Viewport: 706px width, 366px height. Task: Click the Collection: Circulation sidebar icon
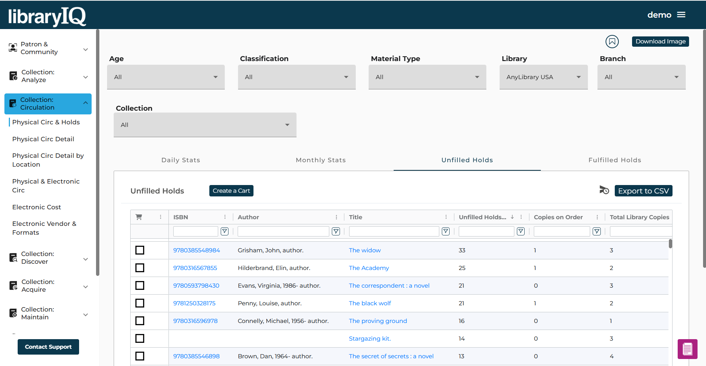(x=13, y=103)
